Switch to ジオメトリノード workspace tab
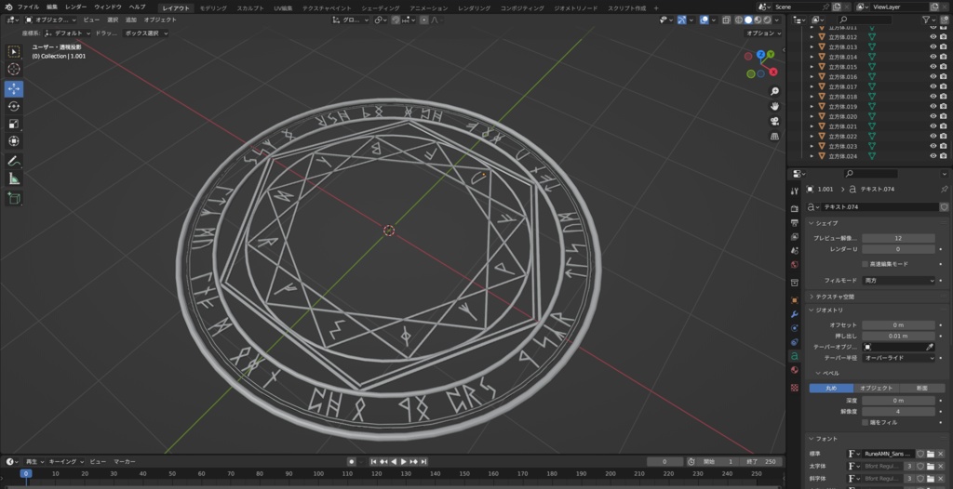The image size is (953, 489). [575, 7]
